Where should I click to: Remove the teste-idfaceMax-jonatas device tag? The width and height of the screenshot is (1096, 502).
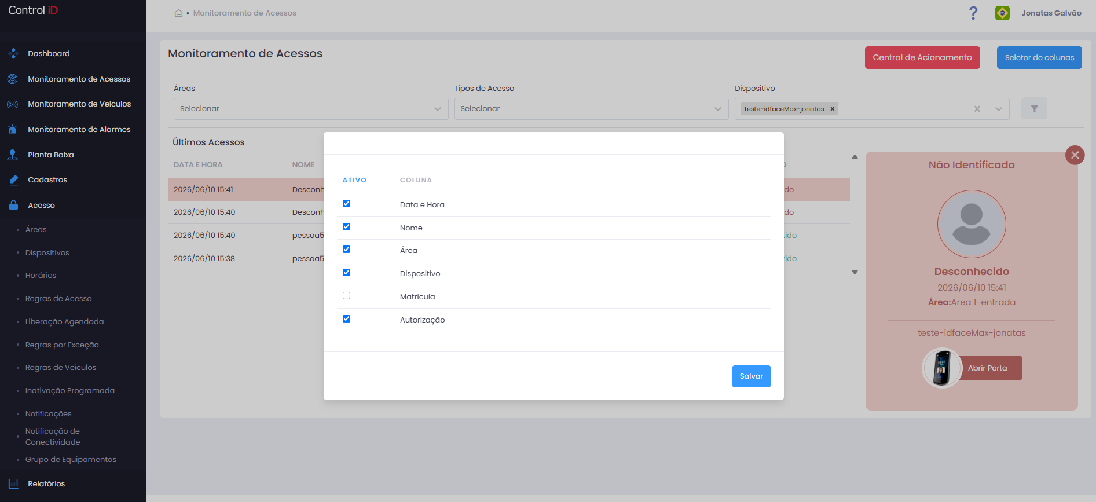[832, 109]
